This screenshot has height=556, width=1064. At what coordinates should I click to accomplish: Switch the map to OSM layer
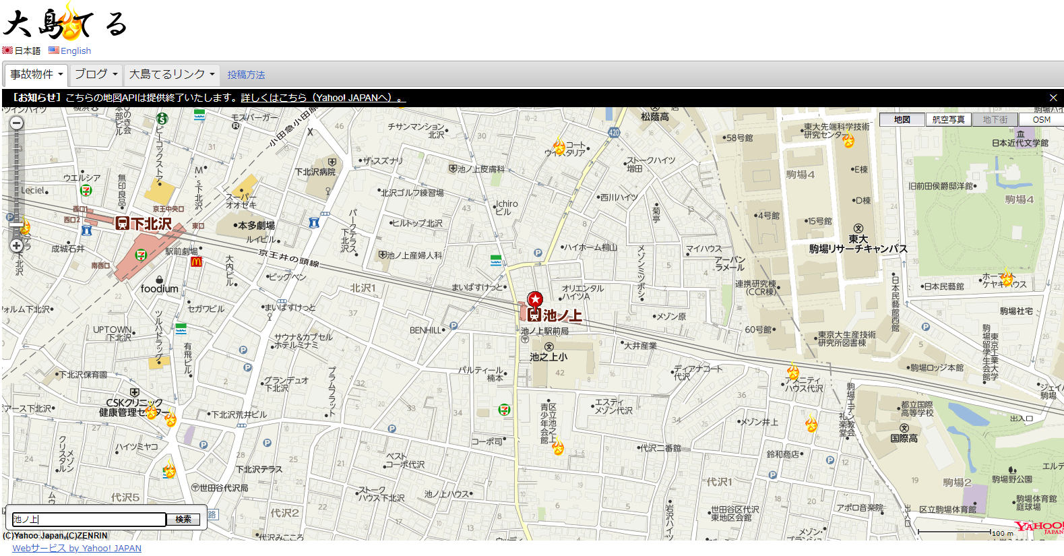pyautogui.click(x=1041, y=119)
